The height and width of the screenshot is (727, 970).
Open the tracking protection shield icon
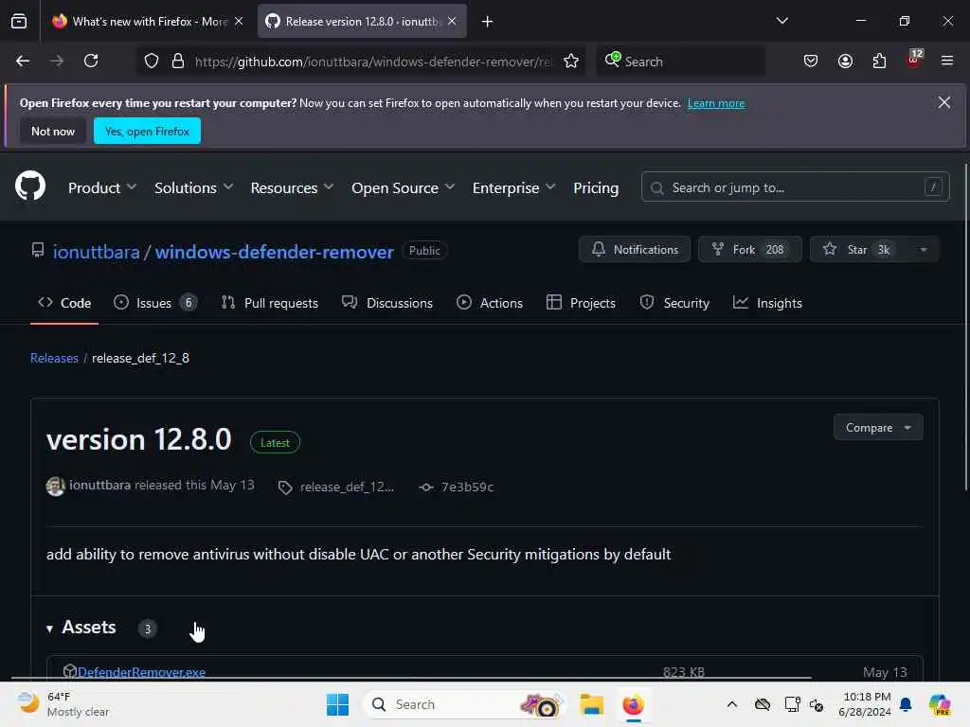[x=152, y=61]
